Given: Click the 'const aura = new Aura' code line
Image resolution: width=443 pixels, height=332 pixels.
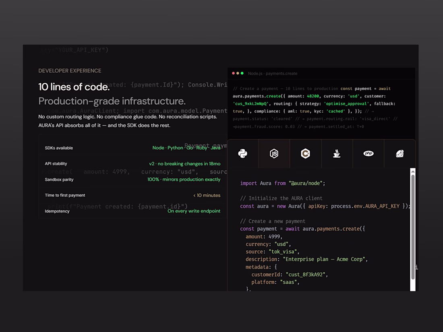Looking at the screenshot, I should point(325,206).
